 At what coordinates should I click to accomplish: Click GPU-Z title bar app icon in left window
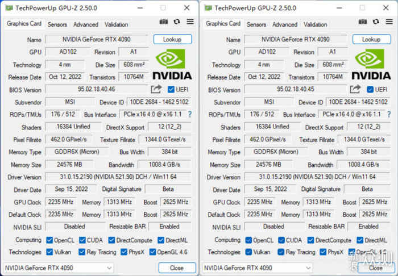click(x=9, y=8)
